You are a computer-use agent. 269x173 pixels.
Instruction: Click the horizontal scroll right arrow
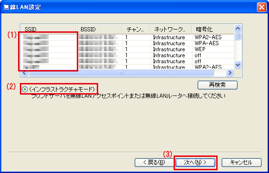tap(230, 73)
